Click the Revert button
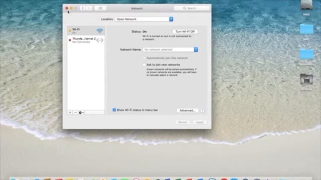321x180 pixels. [x=183, y=122]
